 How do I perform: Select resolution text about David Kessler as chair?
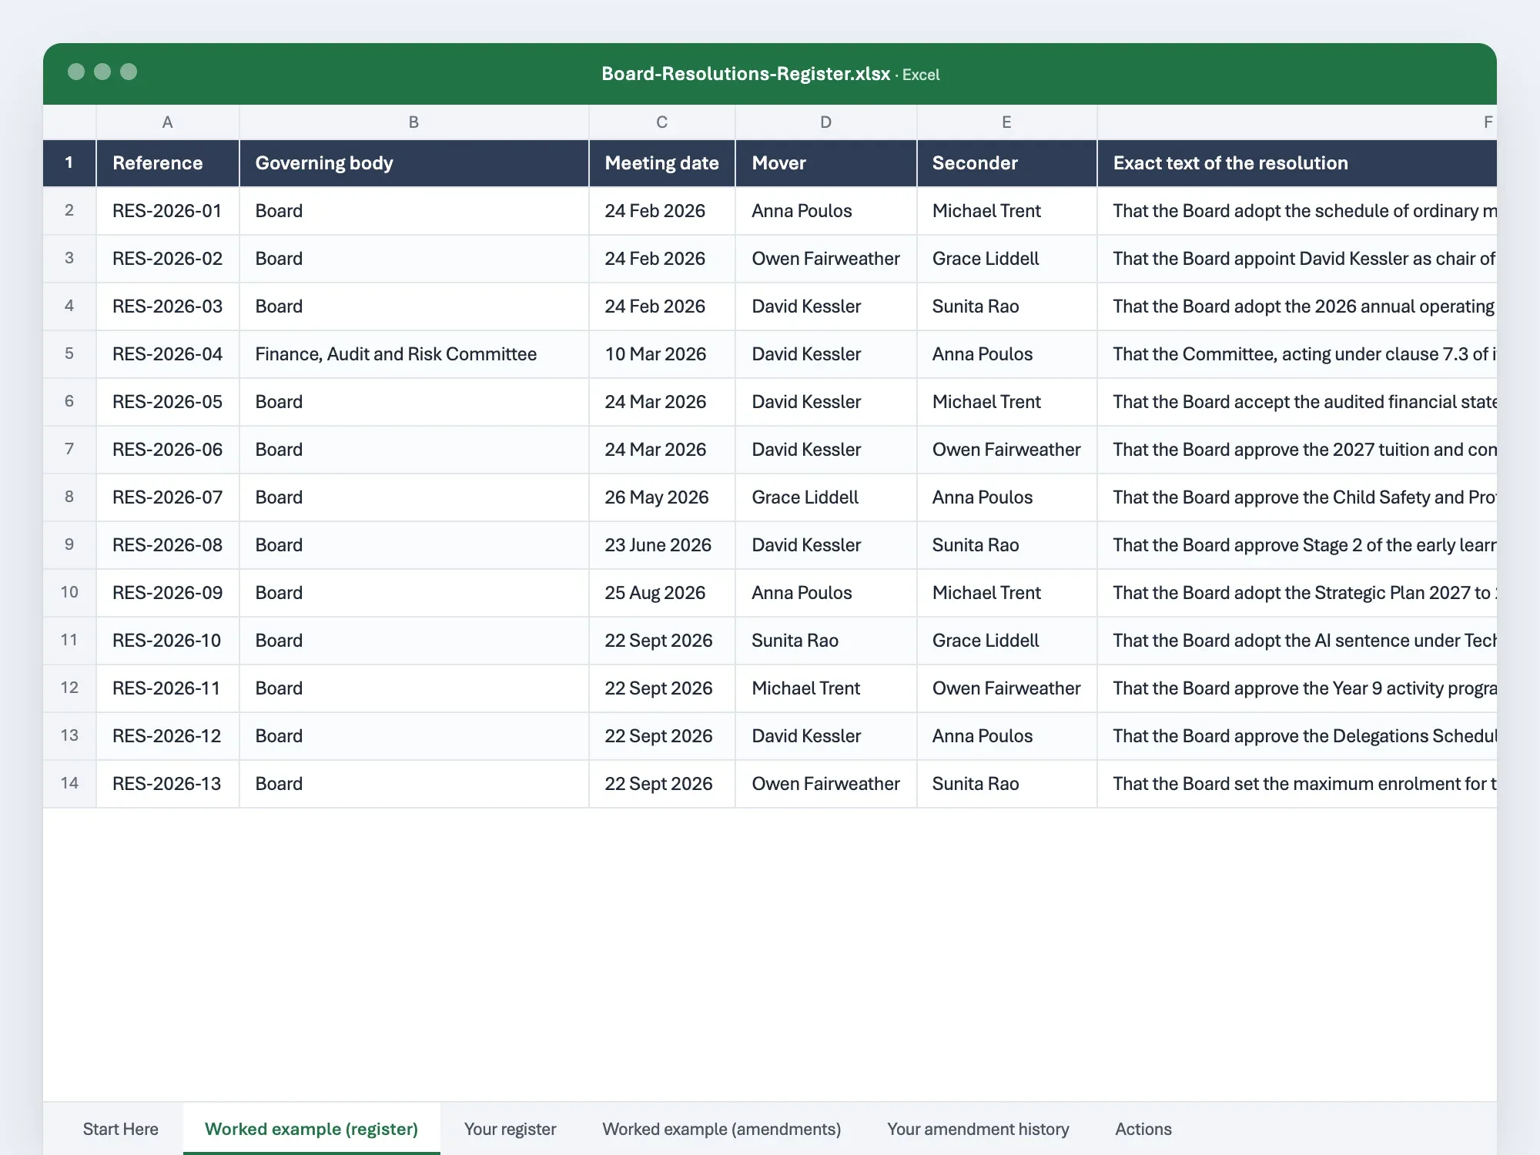(1297, 258)
